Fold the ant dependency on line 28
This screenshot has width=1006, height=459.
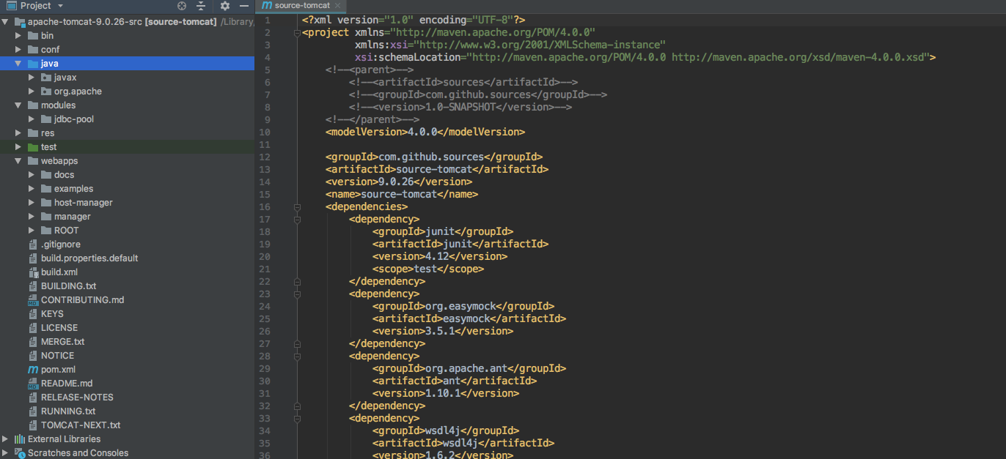tap(296, 357)
